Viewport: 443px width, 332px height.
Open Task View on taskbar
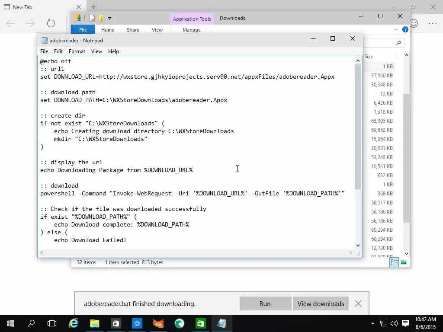pos(52,323)
